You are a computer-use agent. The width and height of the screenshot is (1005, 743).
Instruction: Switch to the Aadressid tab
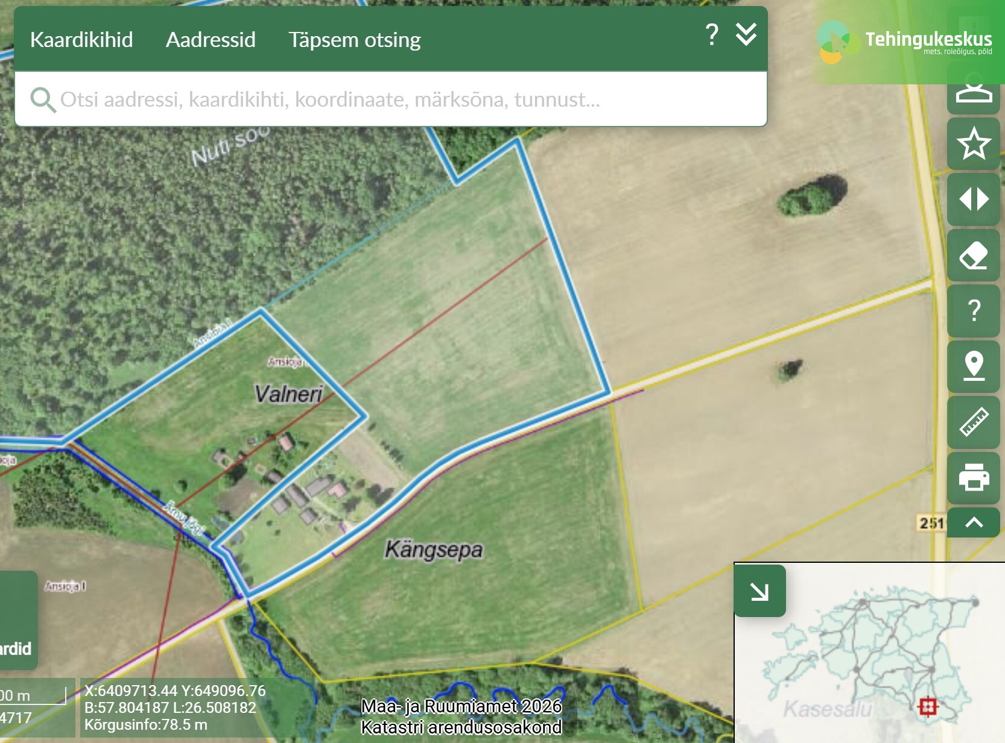(211, 40)
